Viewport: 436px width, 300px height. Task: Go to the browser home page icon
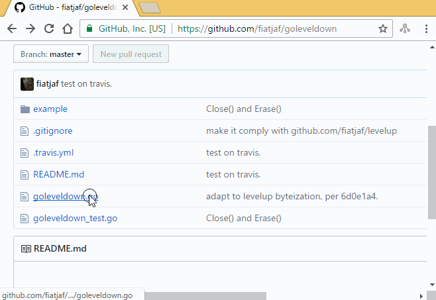(68, 28)
